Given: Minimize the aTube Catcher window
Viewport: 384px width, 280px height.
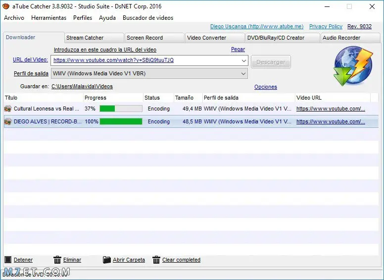Looking at the screenshot, I should [327, 6].
